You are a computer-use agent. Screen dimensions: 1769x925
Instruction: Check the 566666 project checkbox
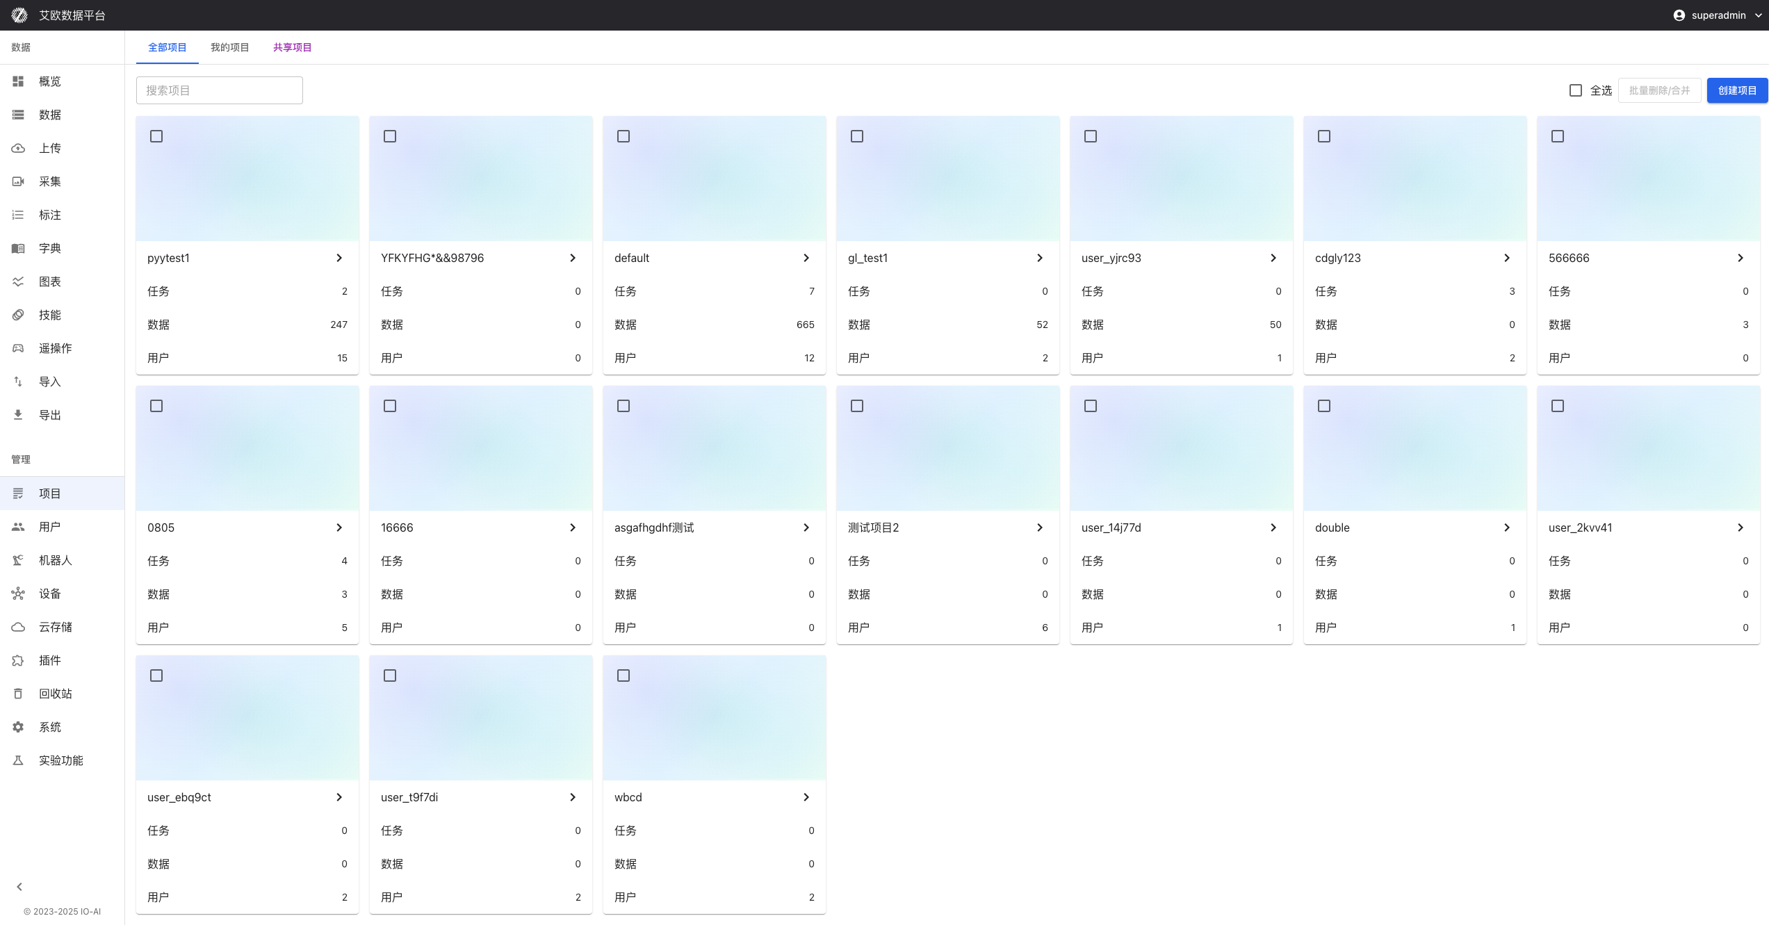pyautogui.click(x=1558, y=136)
